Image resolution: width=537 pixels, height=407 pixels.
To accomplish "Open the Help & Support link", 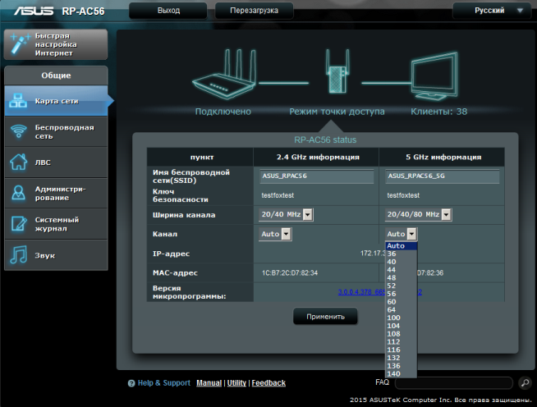I will click(x=163, y=383).
